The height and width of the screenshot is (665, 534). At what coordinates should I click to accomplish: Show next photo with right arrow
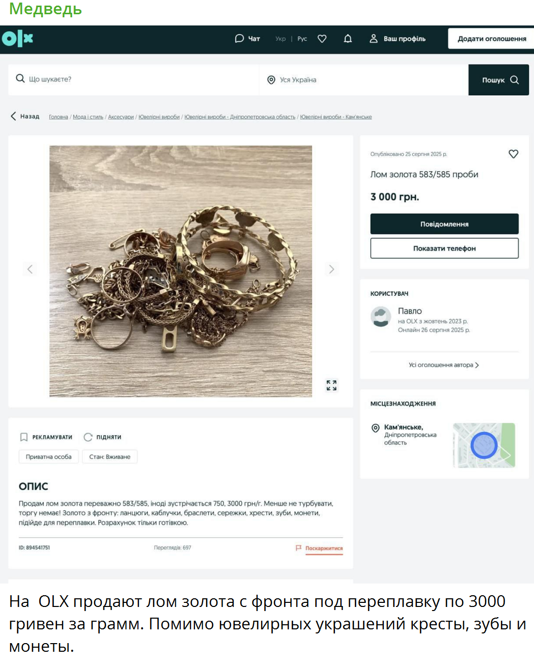[331, 269]
